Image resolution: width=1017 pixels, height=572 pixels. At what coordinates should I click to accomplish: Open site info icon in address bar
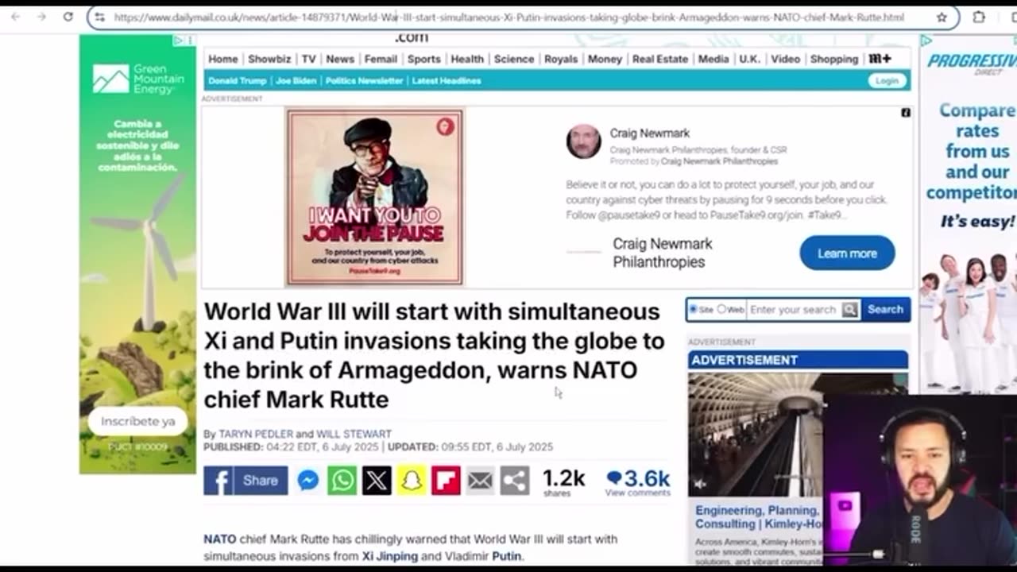[99, 17]
